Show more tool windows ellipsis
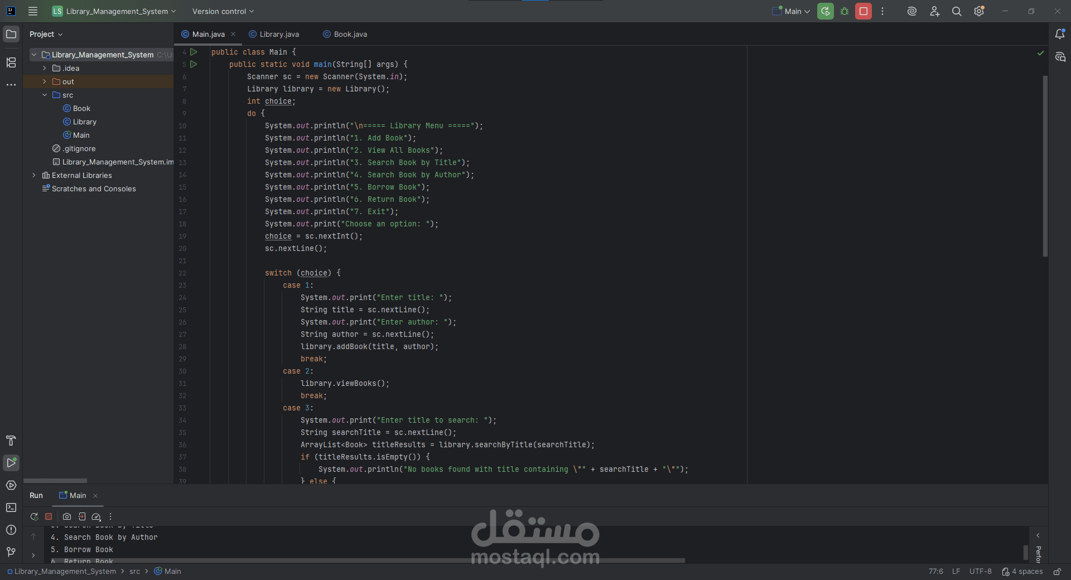The image size is (1071, 580). (11, 85)
